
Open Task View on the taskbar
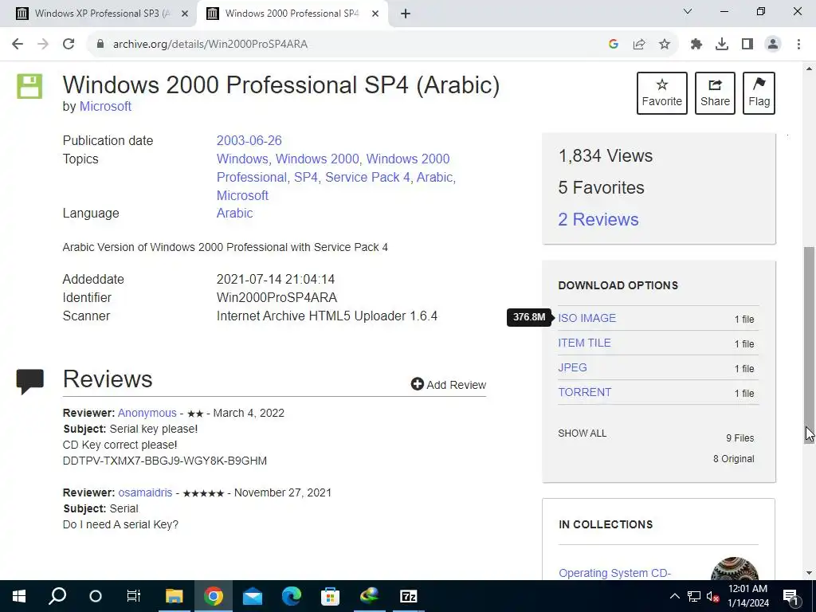(134, 596)
